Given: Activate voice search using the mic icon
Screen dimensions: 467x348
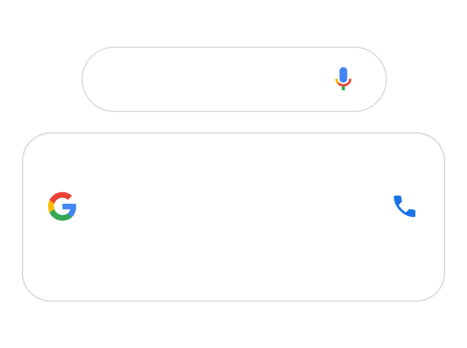Looking at the screenshot, I should coord(343,79).
